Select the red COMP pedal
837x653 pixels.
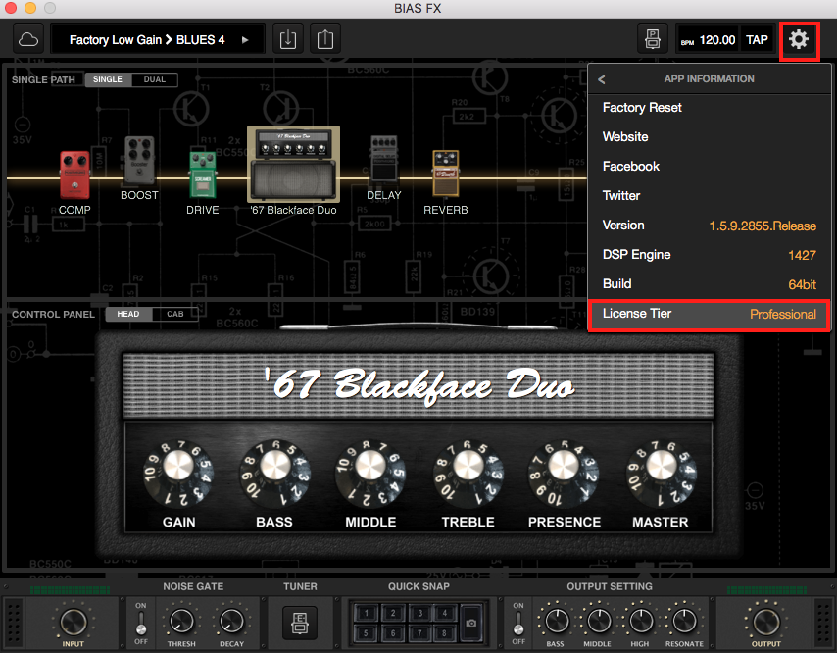(74, 175)
